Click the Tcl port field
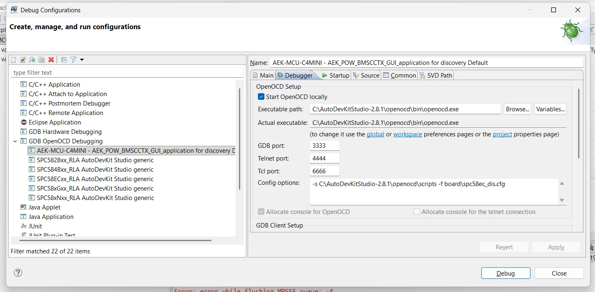The width and height of the screenshot is (595, 292). click(x=325, y=171)
